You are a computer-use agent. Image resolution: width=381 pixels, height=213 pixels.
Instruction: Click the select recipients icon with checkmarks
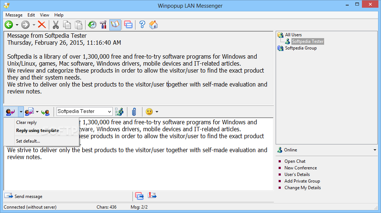pos(119,111)
